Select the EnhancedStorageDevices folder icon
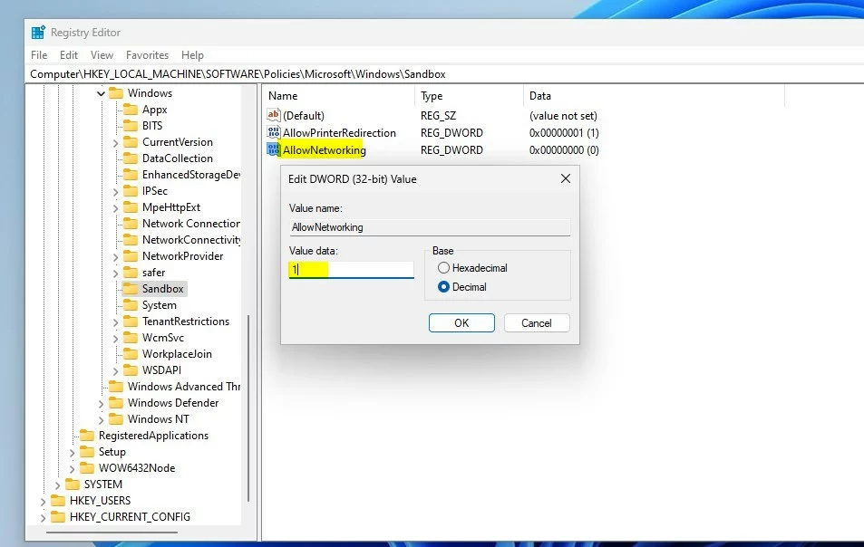 pyautogui.click(x=131, y=175)
